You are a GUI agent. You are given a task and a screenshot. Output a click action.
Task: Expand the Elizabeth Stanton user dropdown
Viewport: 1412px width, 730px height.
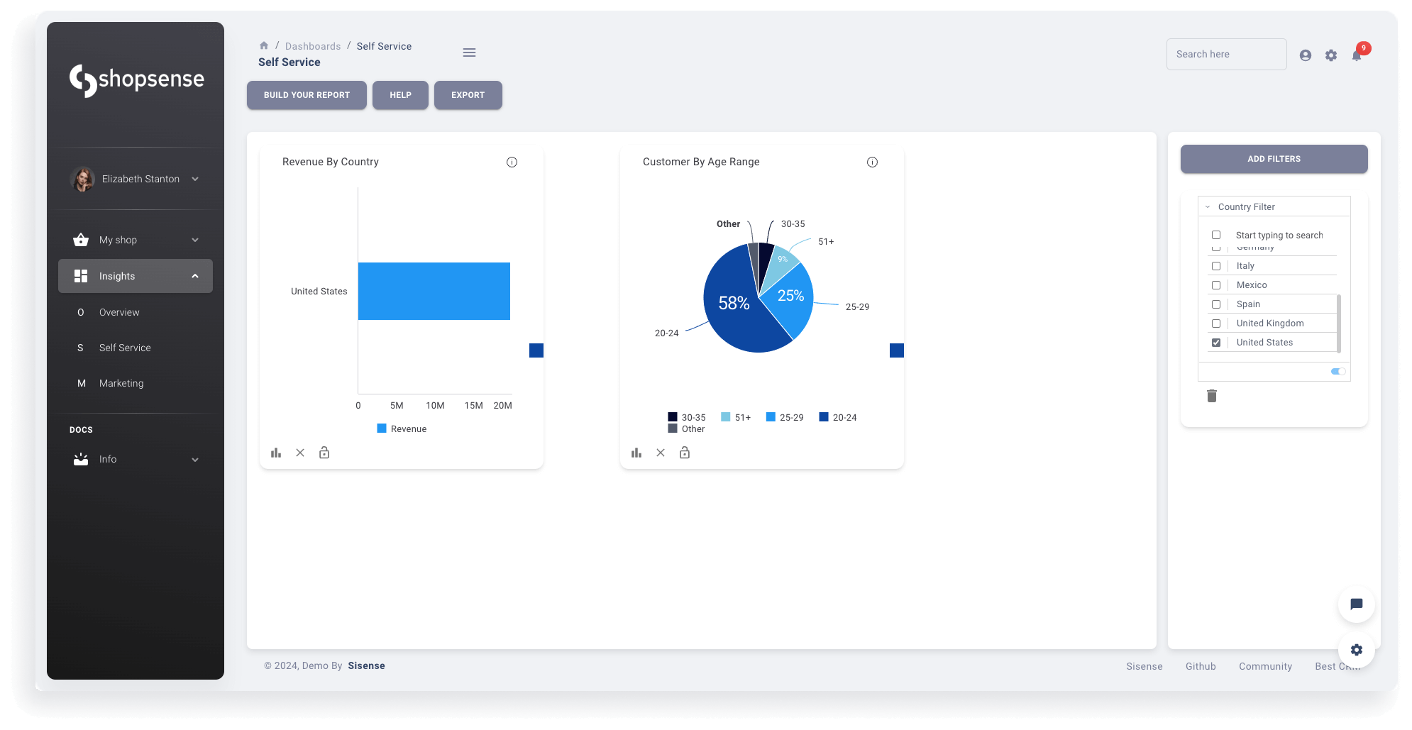[195, 179]
